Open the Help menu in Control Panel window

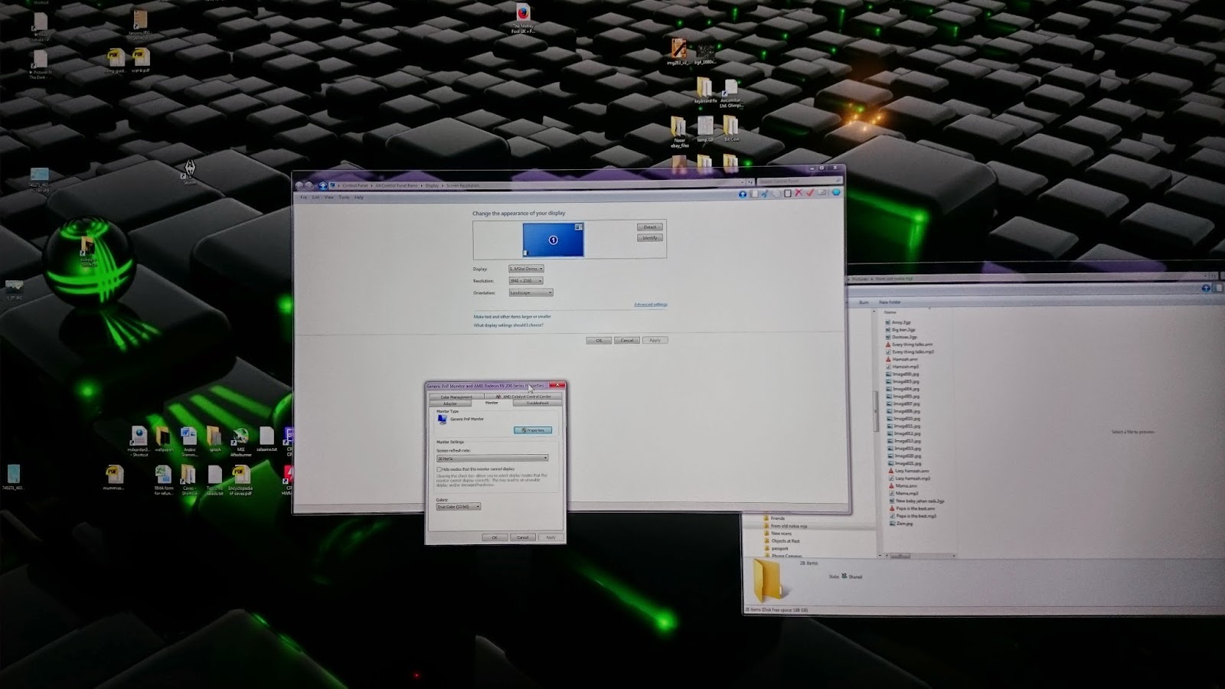[359, 198]
